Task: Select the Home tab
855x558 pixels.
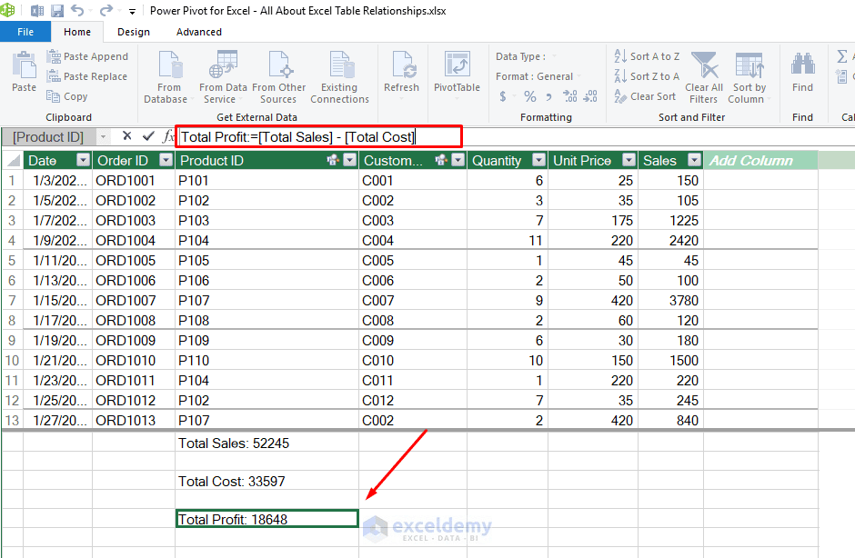Action: [x=77, y=32]
